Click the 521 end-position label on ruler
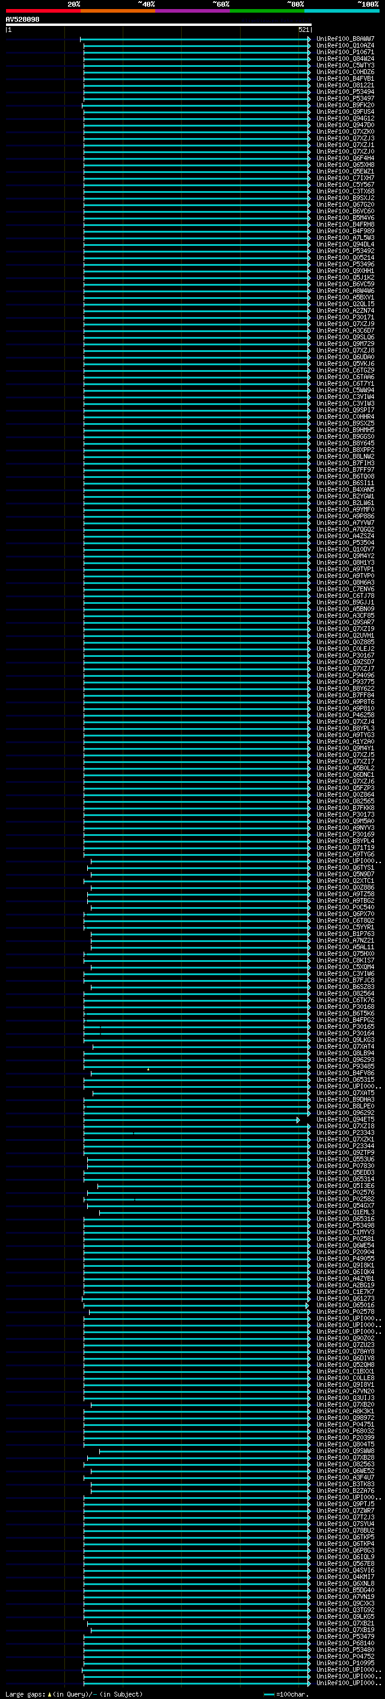Screen dimensions: 385x1699 coord(303,30)
